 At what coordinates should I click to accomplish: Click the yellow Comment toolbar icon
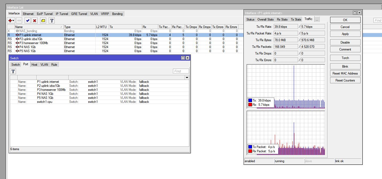[x=43, y=21]
